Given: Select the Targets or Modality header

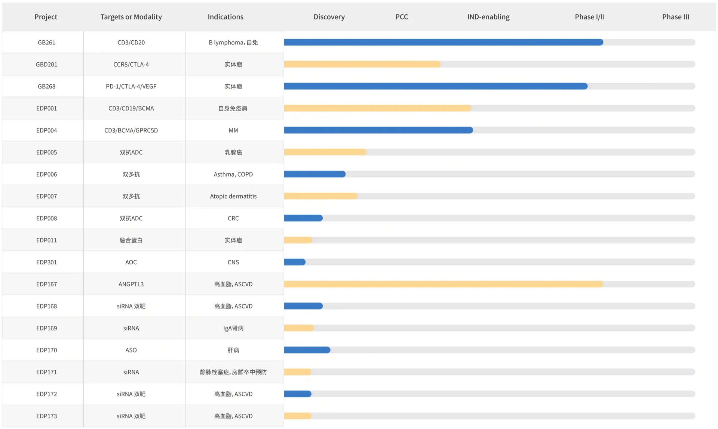Looking at the screenshot, I should point(131,17).
